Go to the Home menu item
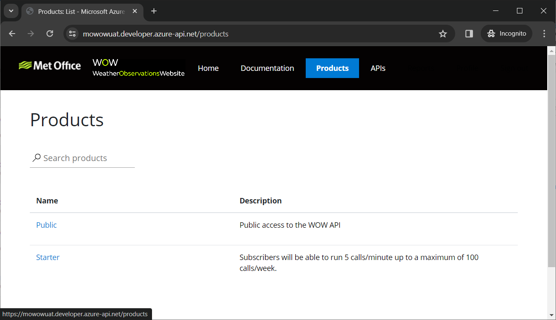 click(208, 68)
